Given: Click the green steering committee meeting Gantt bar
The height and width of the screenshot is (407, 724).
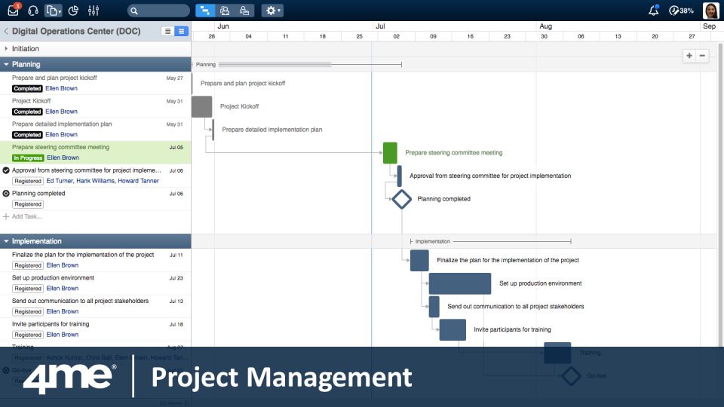Looking at the screenshot, I should pos(390,153).
